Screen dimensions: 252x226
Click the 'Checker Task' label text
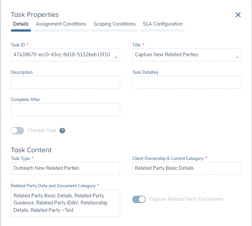[x=42, y=130]
